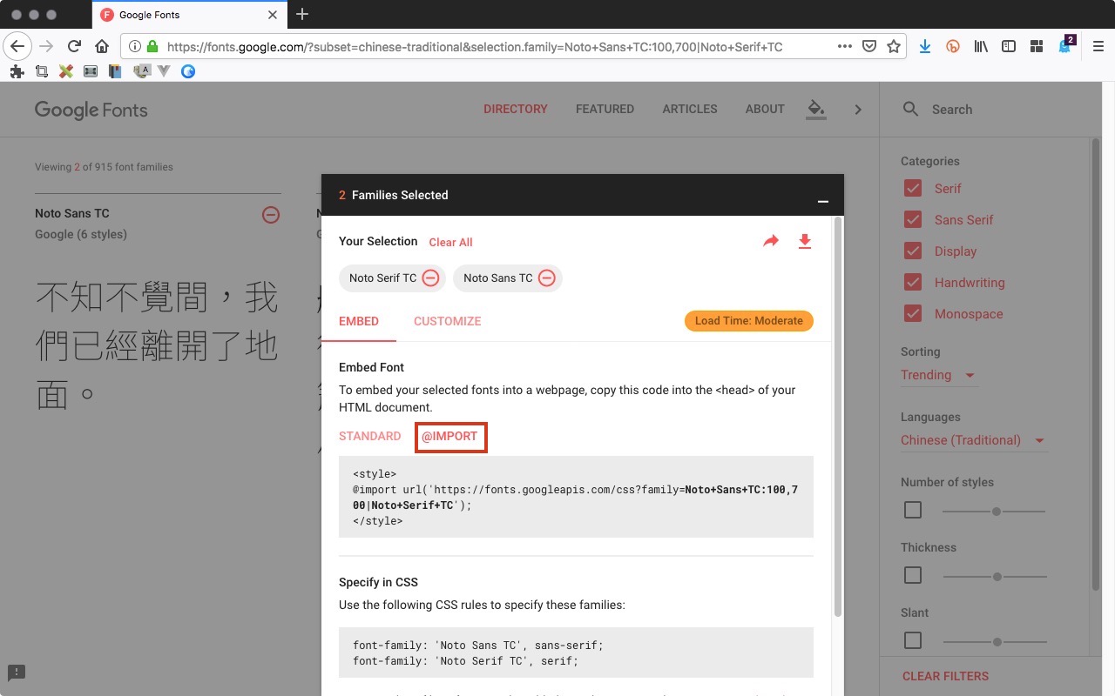Click the selection drawer scrollbar
The height and width of the screenshot is (696, 1115).
point(838,418)
